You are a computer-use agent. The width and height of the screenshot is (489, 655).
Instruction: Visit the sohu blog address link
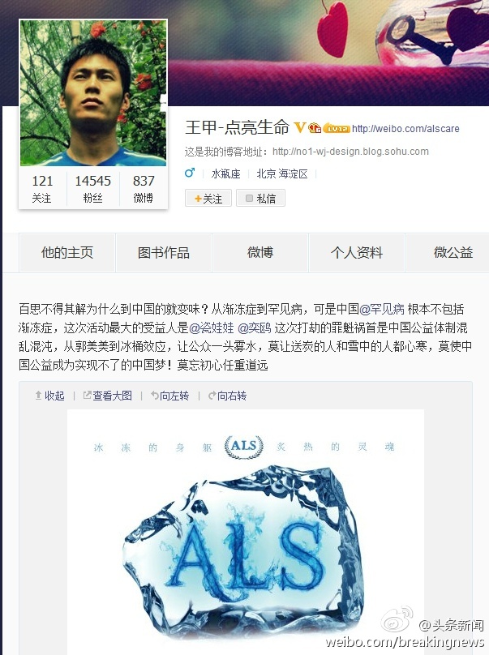click(350, 152)
